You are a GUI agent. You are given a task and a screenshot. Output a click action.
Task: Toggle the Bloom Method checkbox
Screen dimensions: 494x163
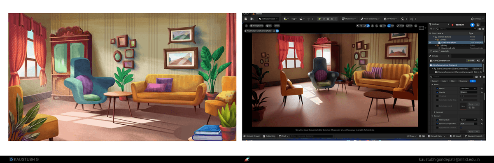(437, 88)
